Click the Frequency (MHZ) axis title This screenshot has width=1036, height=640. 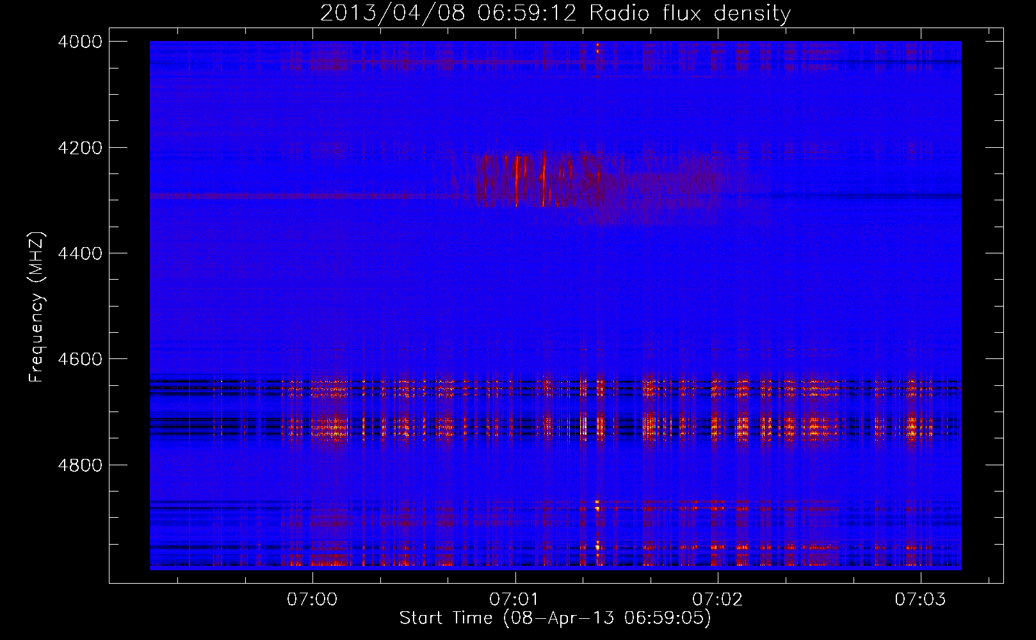(x=37, y=307)
